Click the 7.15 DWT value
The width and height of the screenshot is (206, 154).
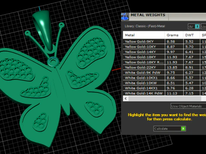click(189, 93)
